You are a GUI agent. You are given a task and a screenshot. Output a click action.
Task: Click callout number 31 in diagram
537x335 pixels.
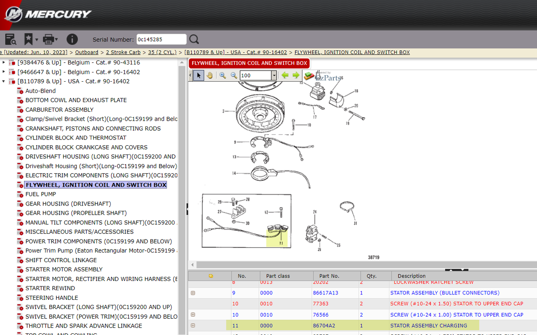click(x=355, y=223)
